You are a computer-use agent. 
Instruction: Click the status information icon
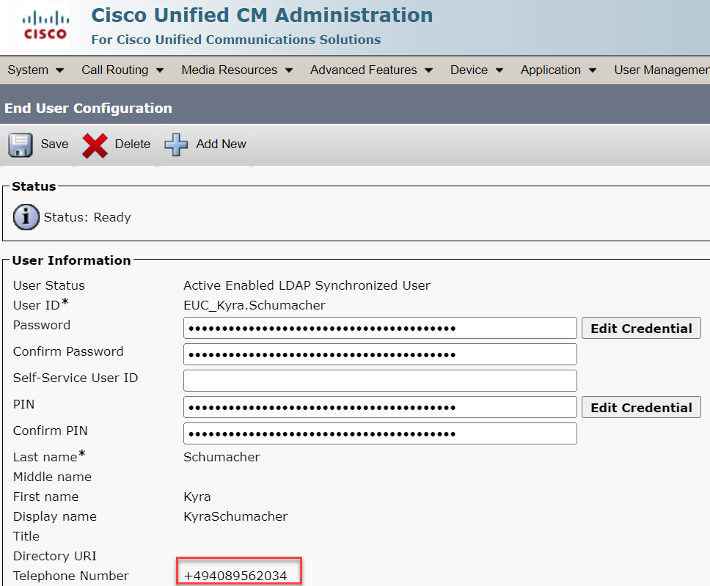[26, 217]
